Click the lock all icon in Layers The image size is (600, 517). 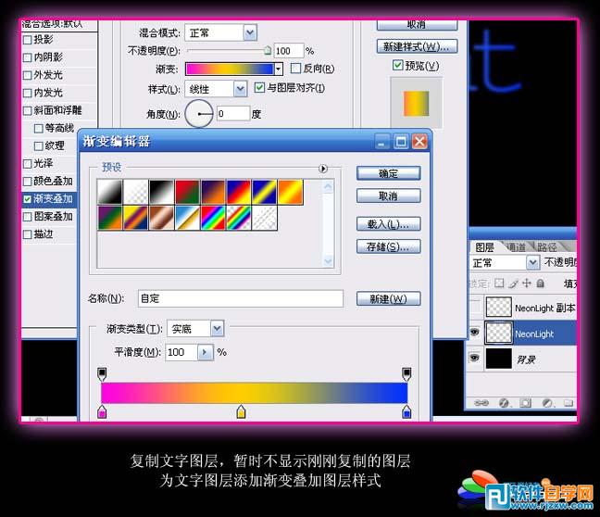pyautogui.click(x=541, y=284)
